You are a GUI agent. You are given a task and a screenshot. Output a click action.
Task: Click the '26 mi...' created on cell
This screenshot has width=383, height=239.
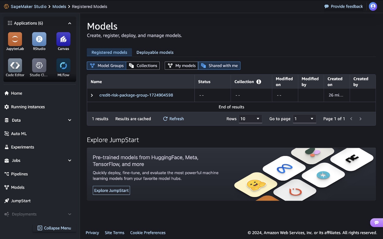click(336, 95)
